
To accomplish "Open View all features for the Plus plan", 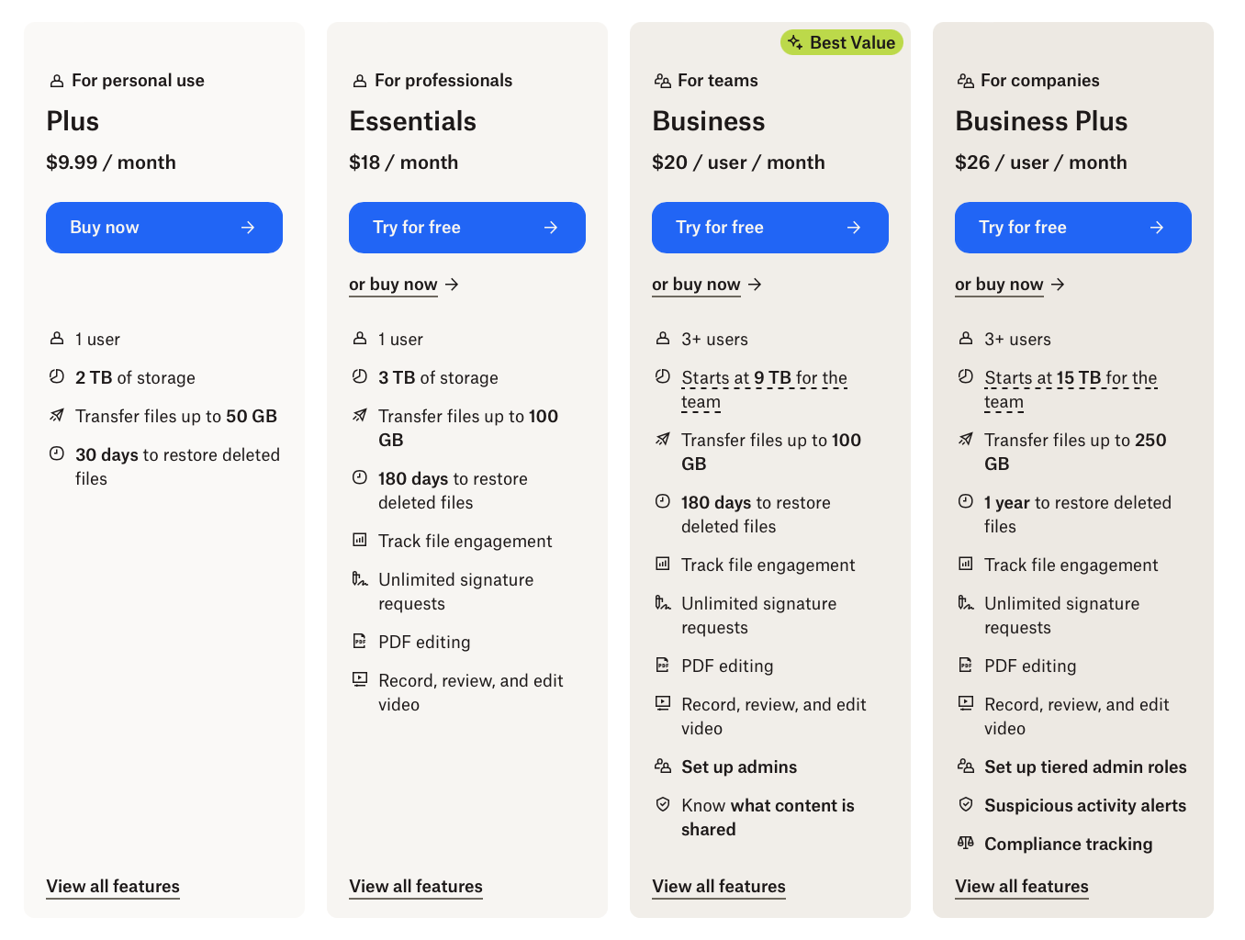I will [112, 886].
